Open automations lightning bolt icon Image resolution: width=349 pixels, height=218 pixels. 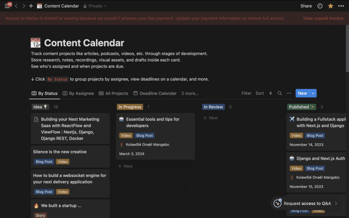pyautogui.click(x=270, y=93)
